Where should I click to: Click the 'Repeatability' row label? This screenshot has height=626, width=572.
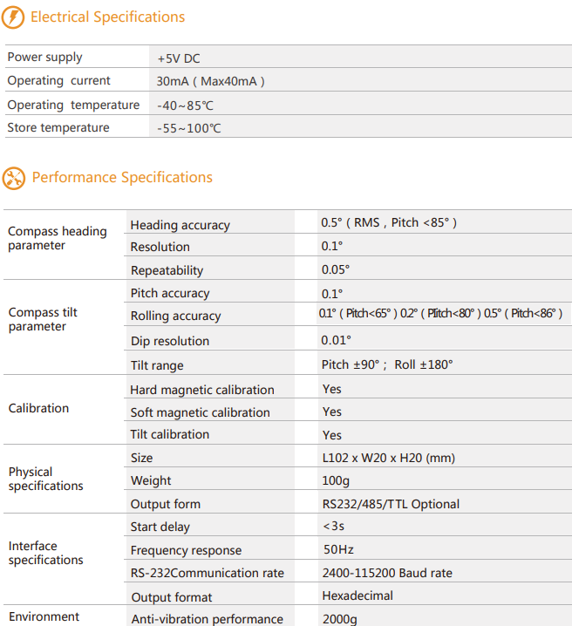[167, 270]
